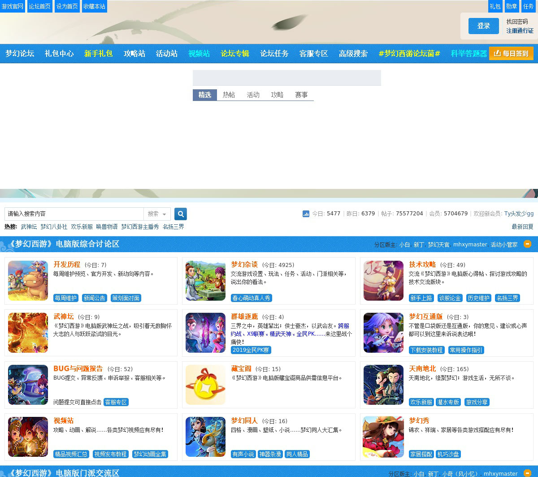Click the 每日签到 daily check-in button
This screenshot has width=538, height=477.
click(511, 53)
